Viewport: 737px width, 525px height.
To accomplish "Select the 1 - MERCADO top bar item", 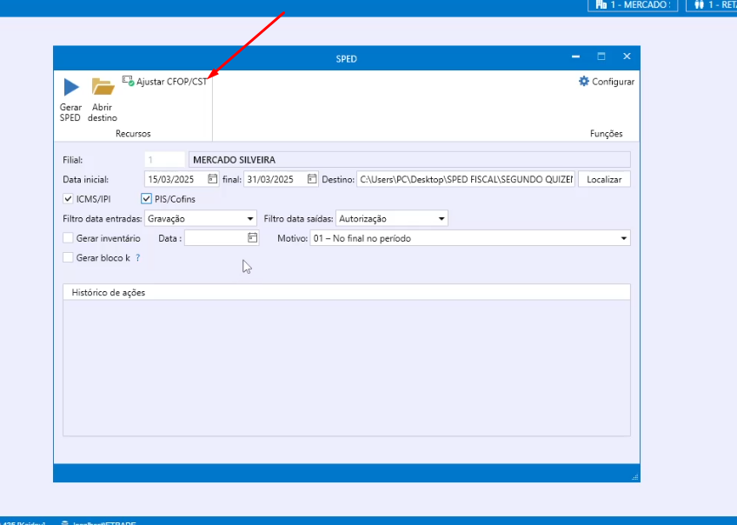I will point(632,5).
